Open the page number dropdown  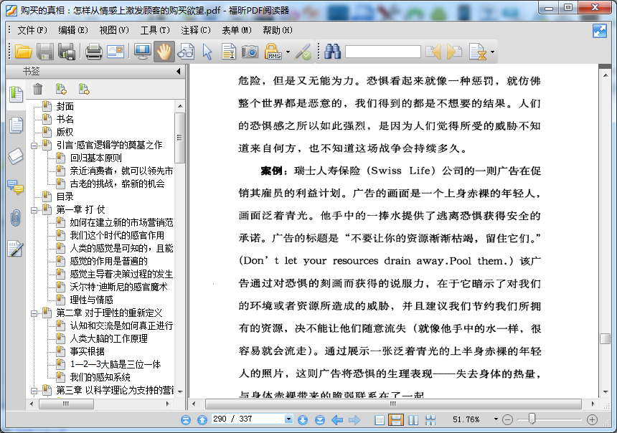click(x=289, y=419)
